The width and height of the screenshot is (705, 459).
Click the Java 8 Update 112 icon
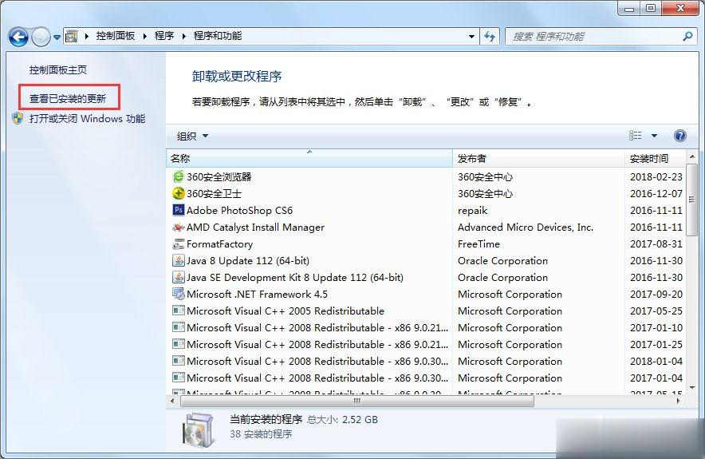[x=179, y=260]
